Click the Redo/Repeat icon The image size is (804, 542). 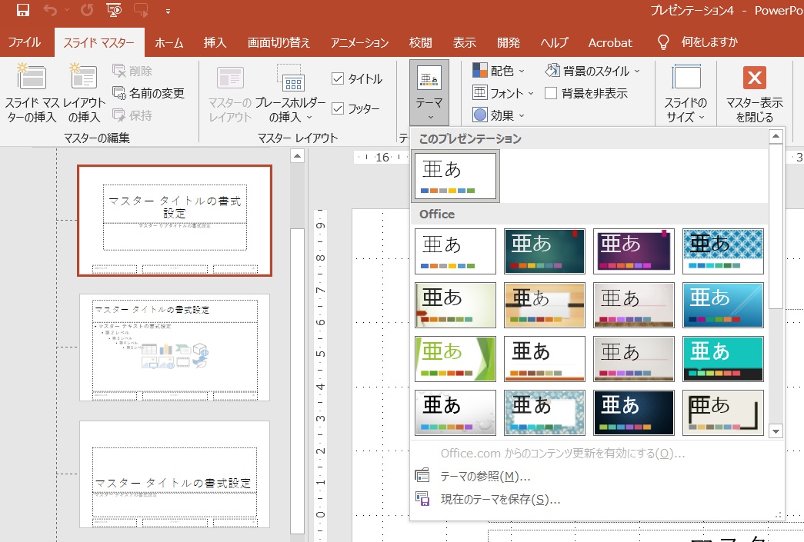pyautogui.click(x=87, y=10)
